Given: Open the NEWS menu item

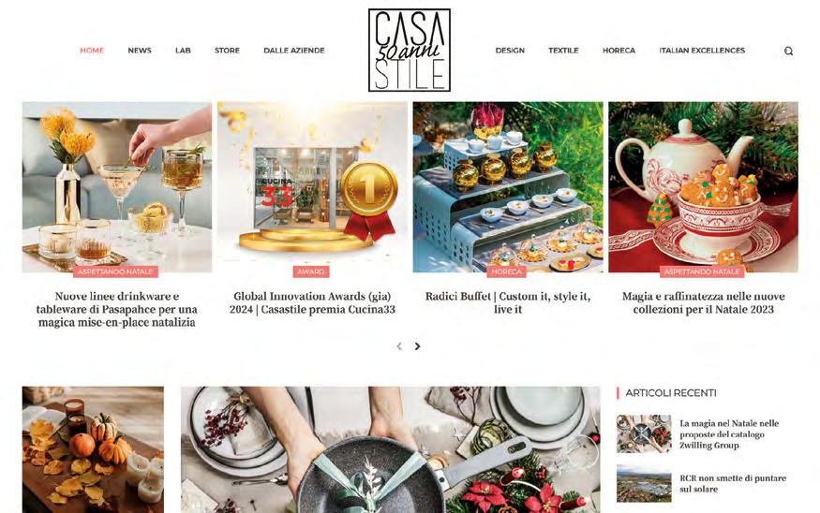Looking at the screenshot, I should tap(140, 51).
